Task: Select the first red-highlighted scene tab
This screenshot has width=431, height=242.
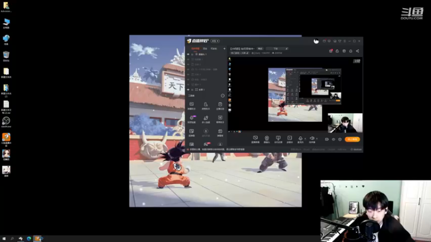Action: pos(195,48)
